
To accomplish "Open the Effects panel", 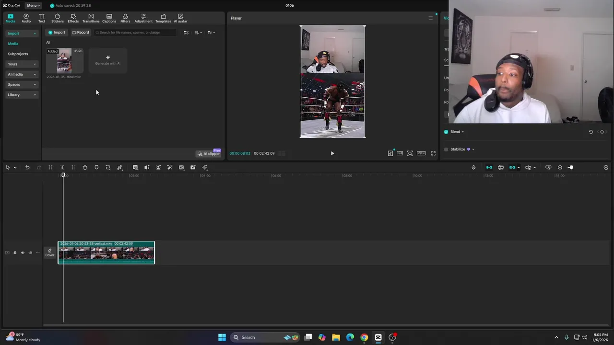I will 73,18.
